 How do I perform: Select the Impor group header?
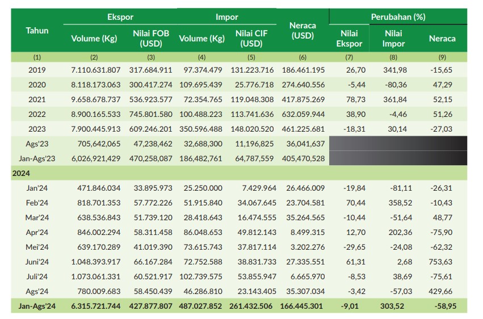point(226,17)
